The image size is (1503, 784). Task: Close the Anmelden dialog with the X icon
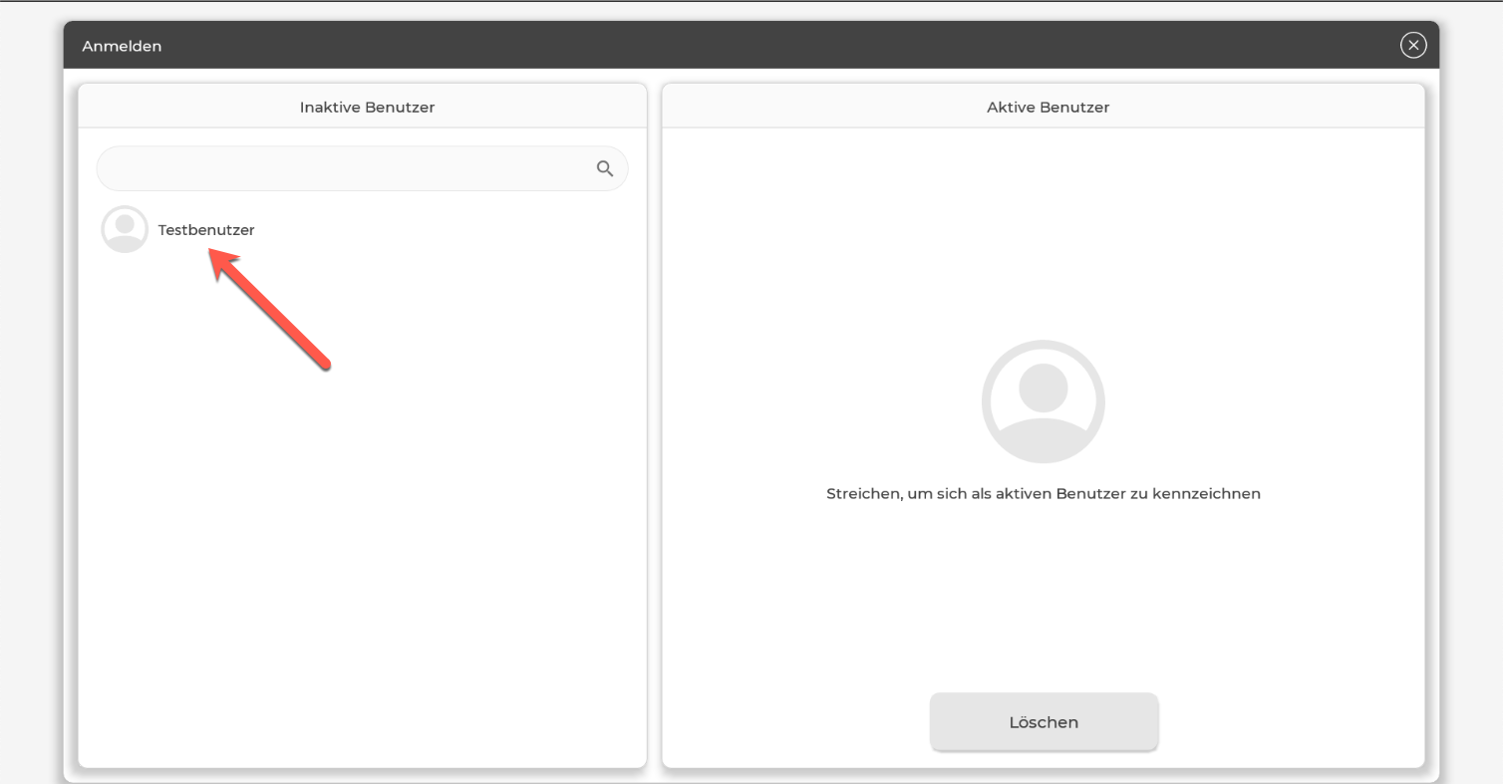(x=1412, y=45)
